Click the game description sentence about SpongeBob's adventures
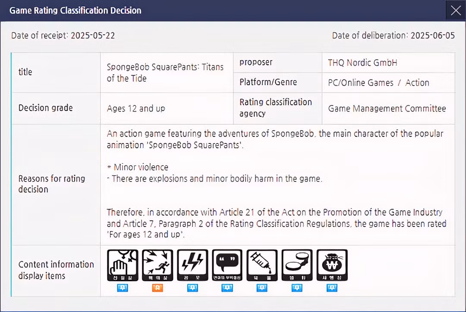 tap(275, 139)
